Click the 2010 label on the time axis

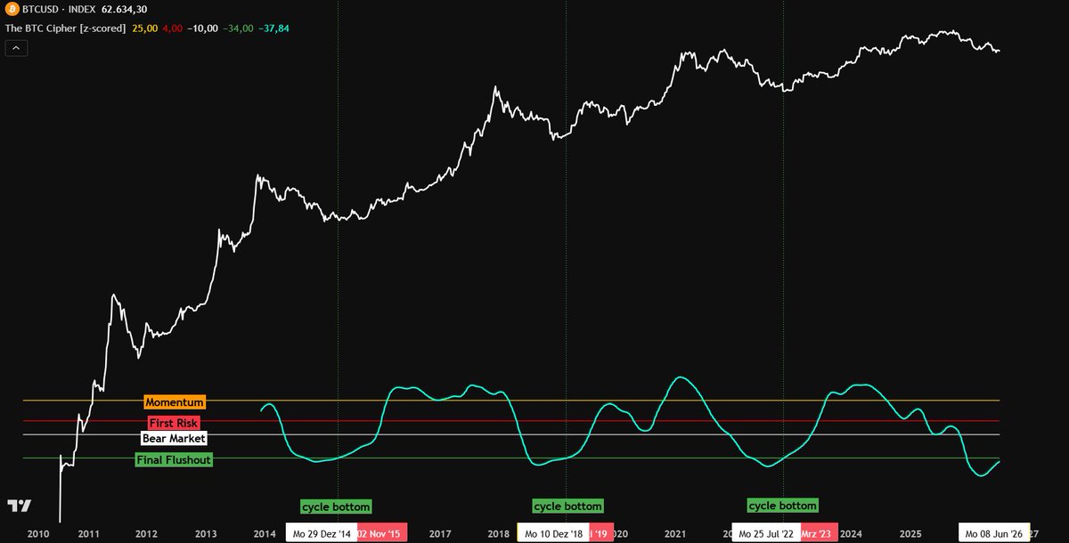[37, 534]
